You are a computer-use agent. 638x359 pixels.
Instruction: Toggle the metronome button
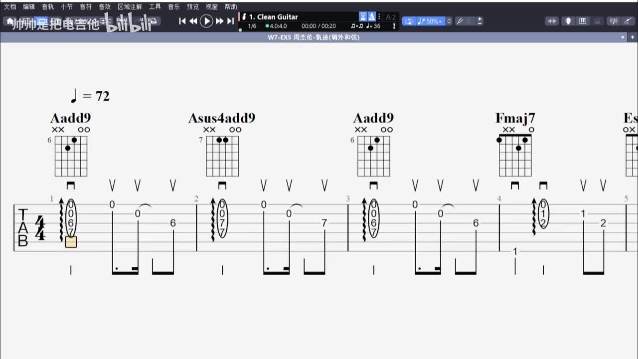[371, 16]
